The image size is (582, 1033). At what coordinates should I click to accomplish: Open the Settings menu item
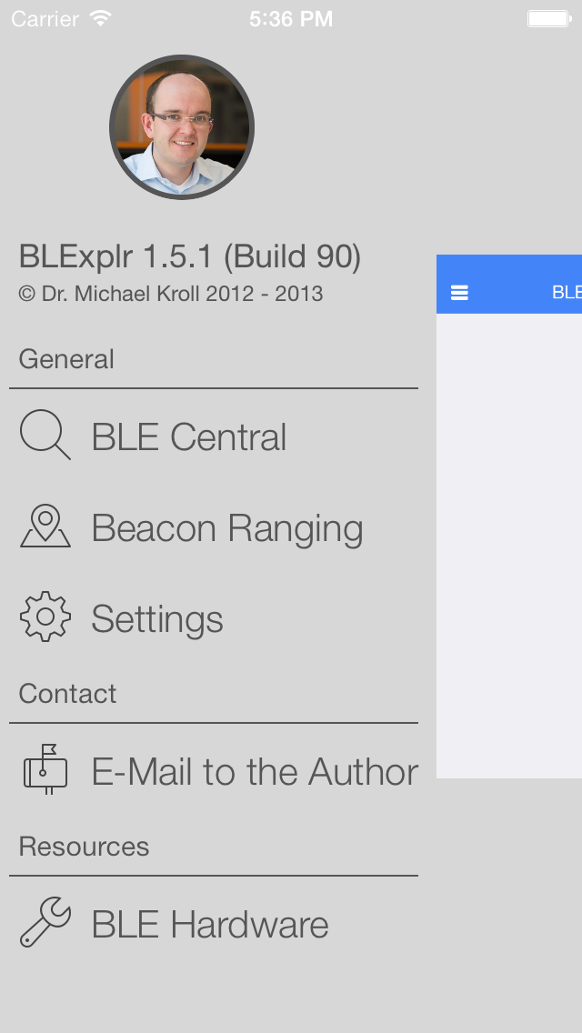pyautogui.click(x=214, y=618)
